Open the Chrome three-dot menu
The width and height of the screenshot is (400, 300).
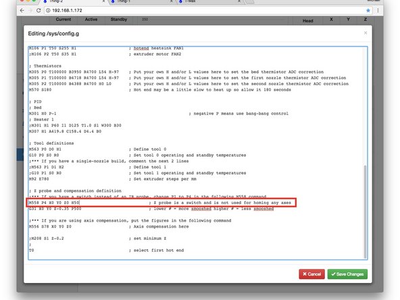pyautogui.click(x=378, y=10)
